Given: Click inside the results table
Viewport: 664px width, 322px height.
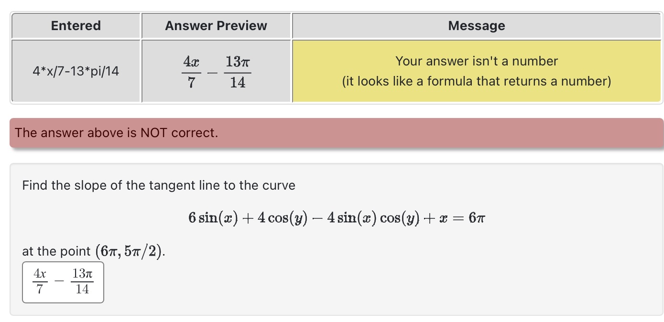Looking at the screenshot, I should pos(335,57).
